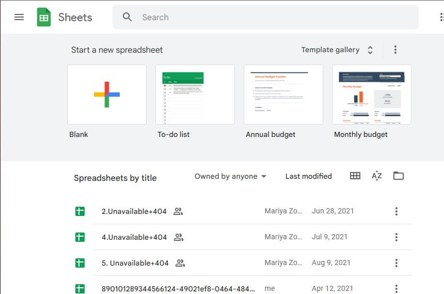Focus the Search input field
The width and height of the screenshot is (444, 294).
(x=265, y=17)
